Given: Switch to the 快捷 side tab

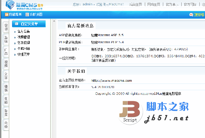Looking at the screenshot, I should (x=6, y=27).
